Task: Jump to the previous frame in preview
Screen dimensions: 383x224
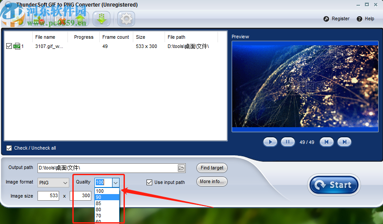Action: (x=327, y=142)
